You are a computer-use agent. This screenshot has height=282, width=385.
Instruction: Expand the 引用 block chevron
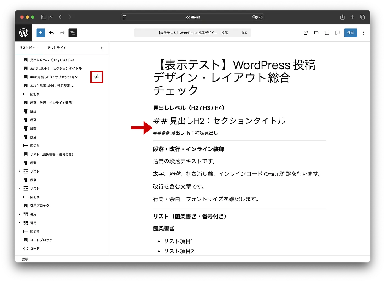(19, 214)
